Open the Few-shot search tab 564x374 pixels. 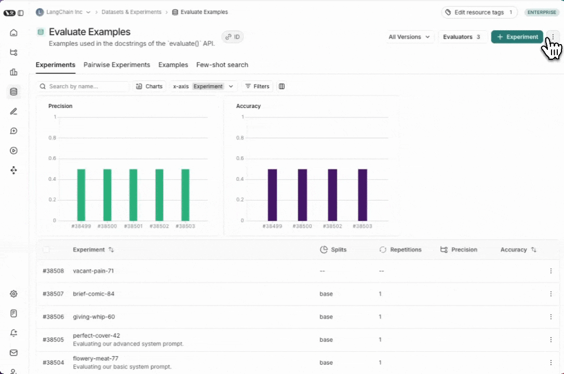(x=222, y=64)
